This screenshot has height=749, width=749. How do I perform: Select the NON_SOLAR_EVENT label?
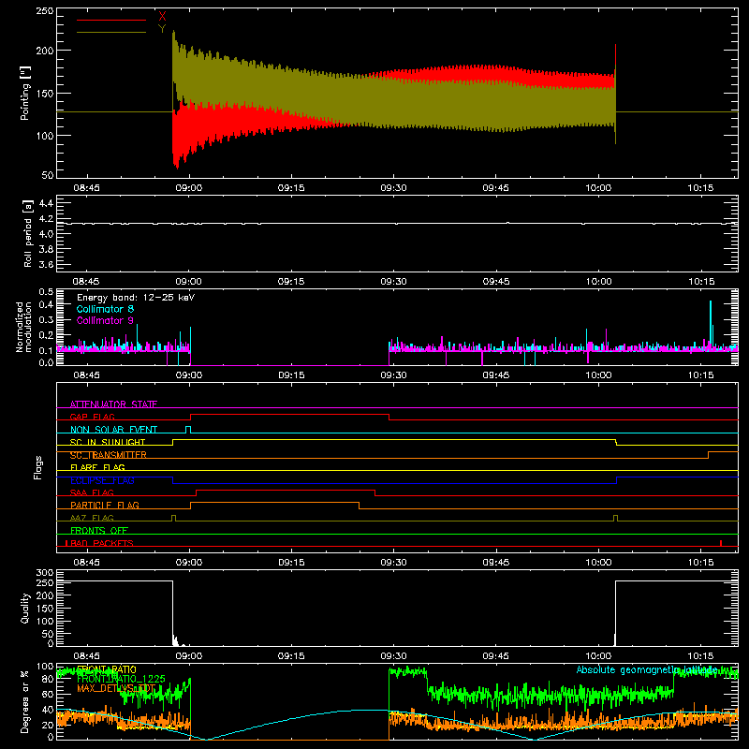113,430
